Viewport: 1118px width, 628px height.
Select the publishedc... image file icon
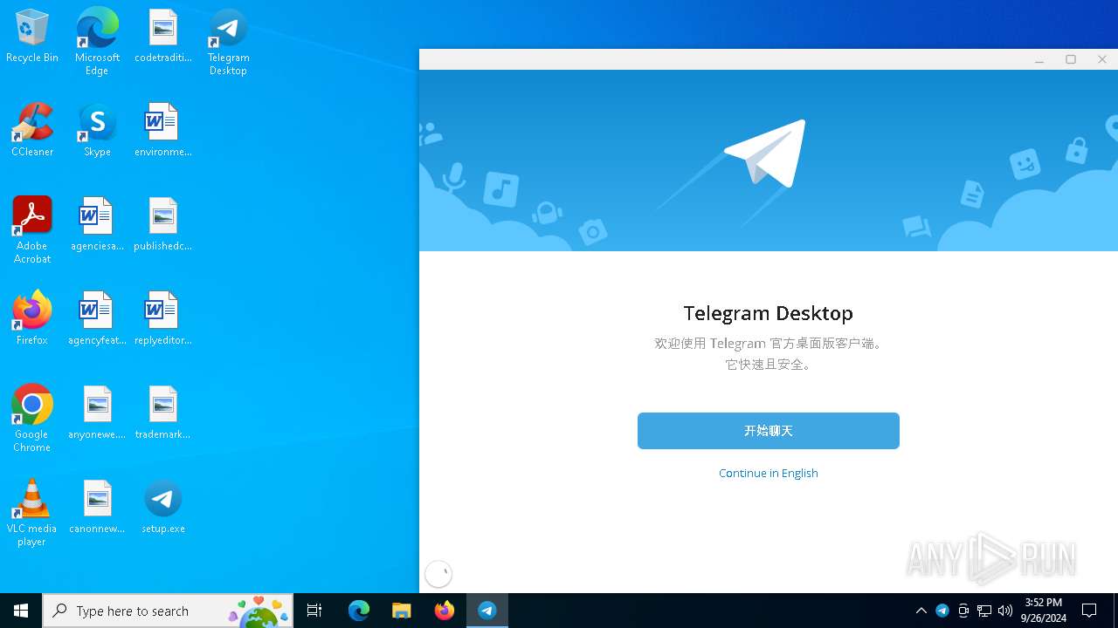(163, 225)
